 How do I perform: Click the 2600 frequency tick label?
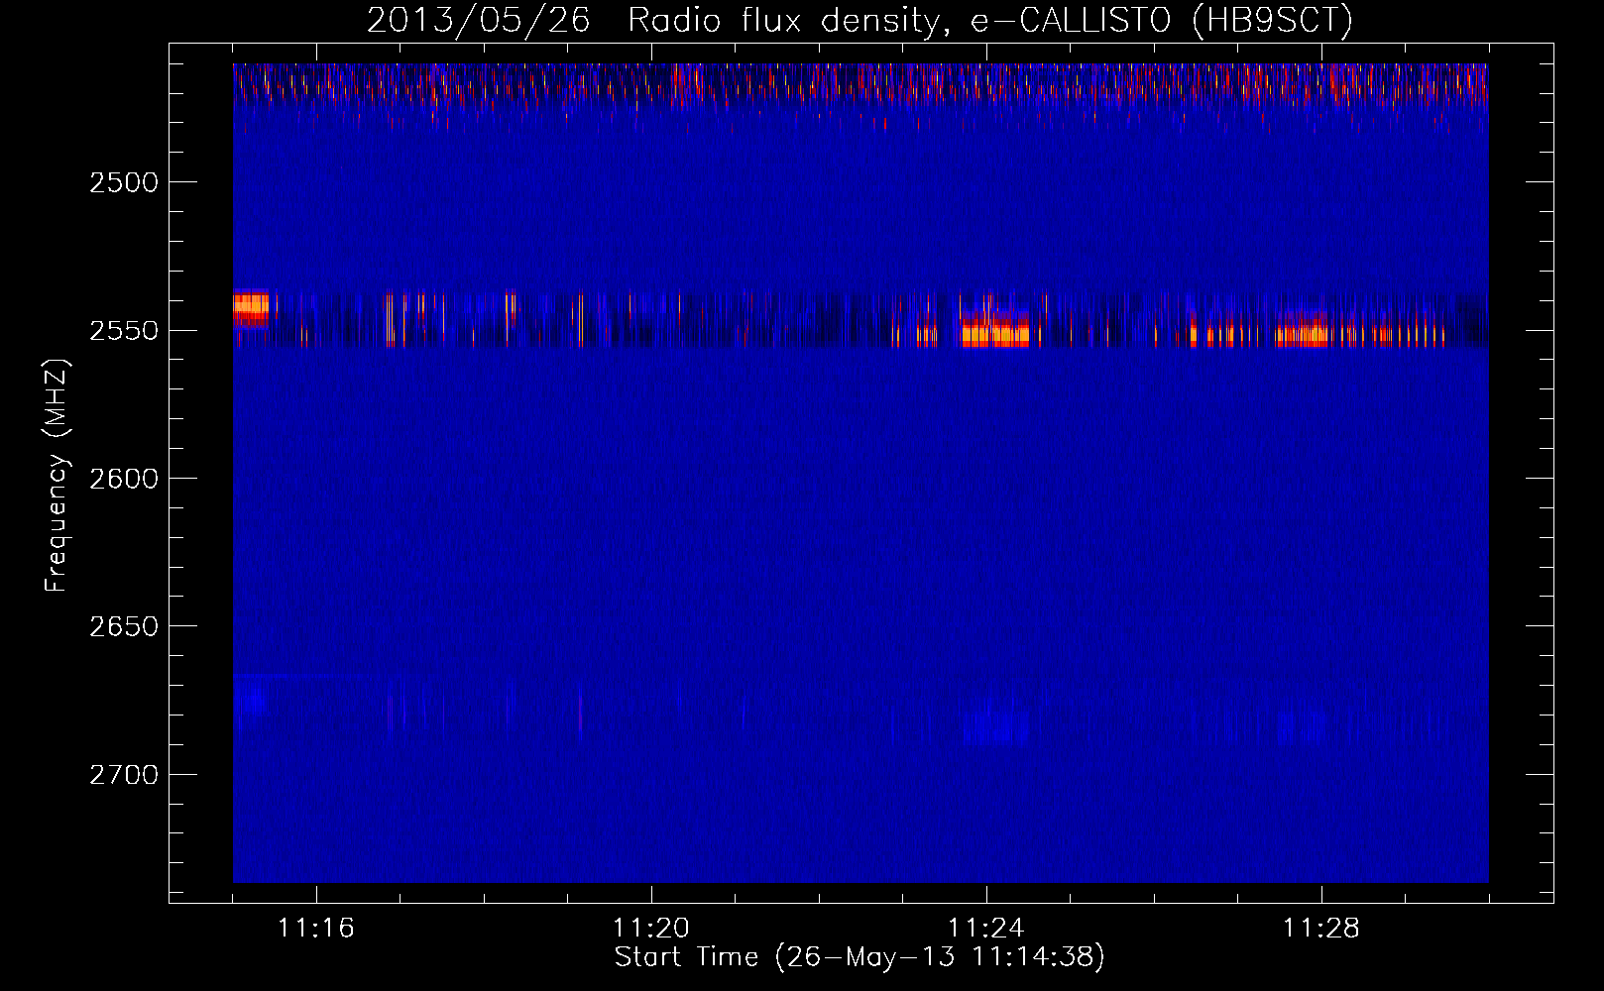[124, 478]
